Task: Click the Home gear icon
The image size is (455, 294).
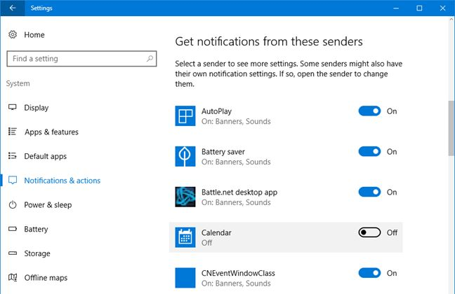Action: coord(13,35)
